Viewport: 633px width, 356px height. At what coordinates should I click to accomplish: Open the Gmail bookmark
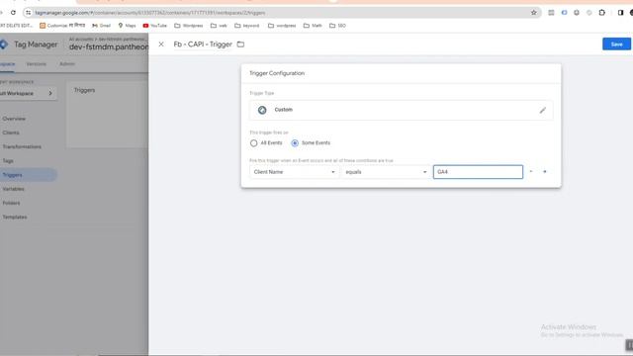101,26
